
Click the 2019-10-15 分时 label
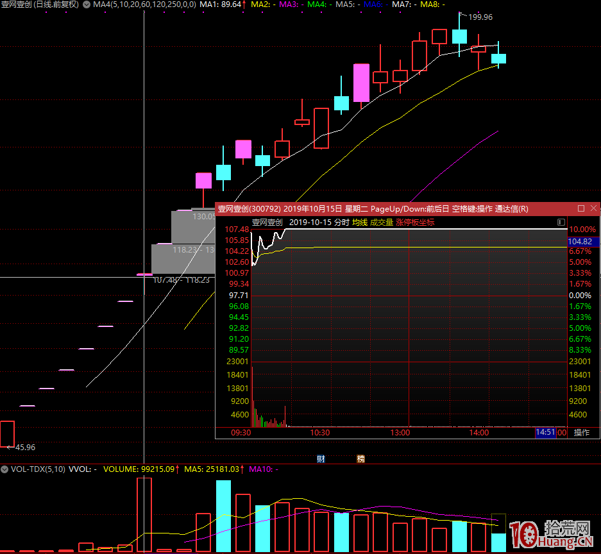[x=319, y=222]
